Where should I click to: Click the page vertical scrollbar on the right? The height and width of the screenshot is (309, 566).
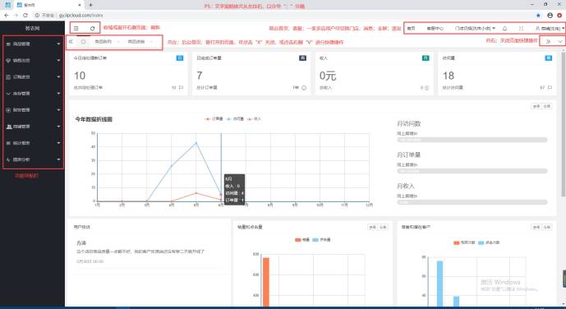pyautogui.click(x=564, y=125)
